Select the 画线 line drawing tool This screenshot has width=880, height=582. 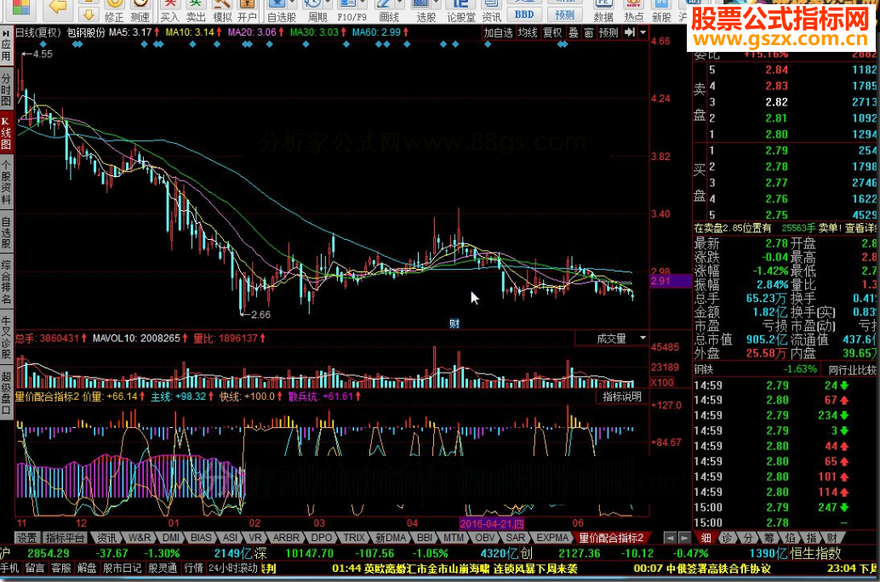(x=389, y=12)
